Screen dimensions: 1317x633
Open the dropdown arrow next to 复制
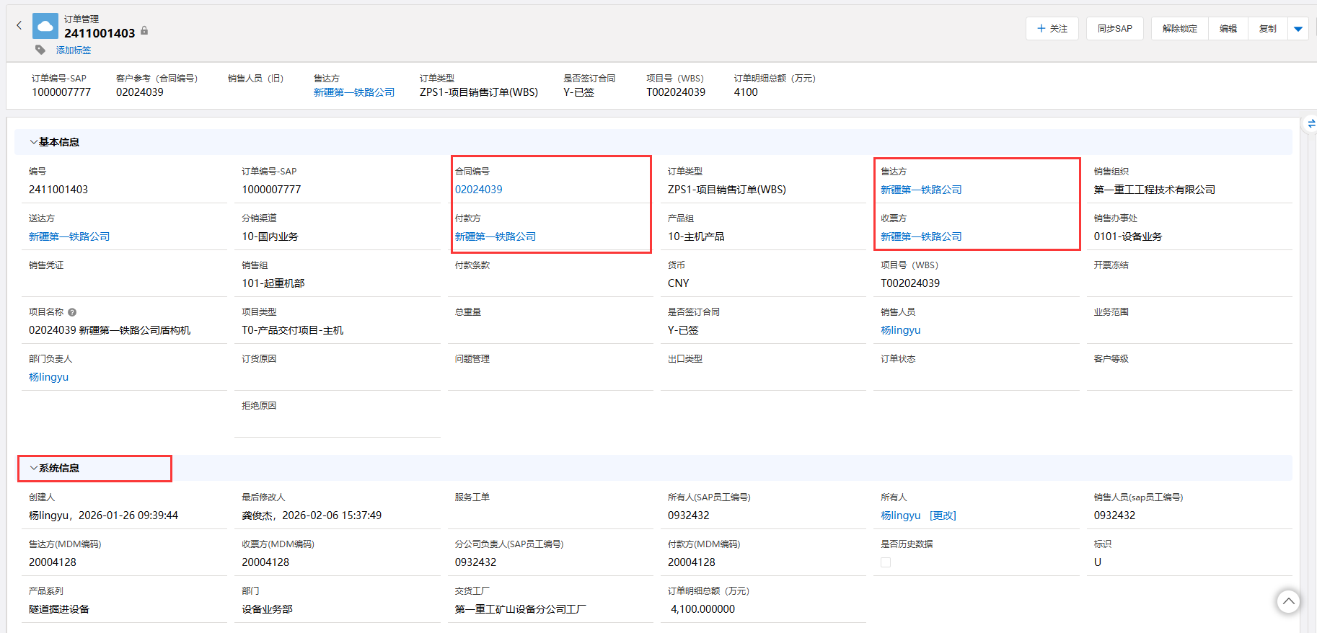click(1298, 29)
